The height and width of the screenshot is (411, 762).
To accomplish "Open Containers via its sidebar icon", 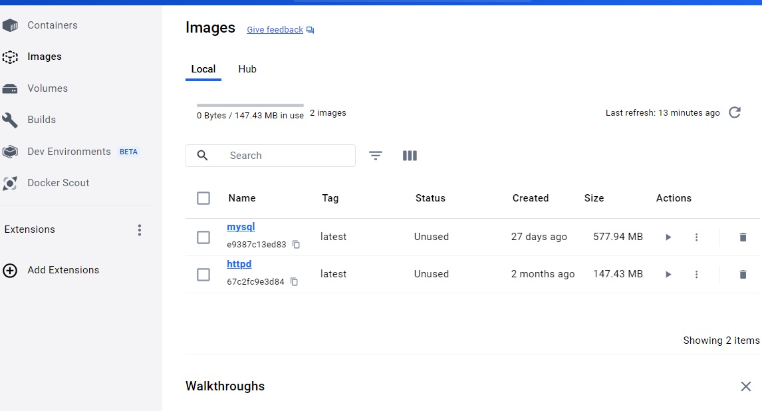I will click(x=10, y=25).
